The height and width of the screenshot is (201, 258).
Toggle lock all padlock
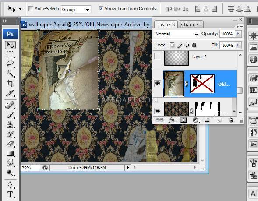[x=194, y=45]
